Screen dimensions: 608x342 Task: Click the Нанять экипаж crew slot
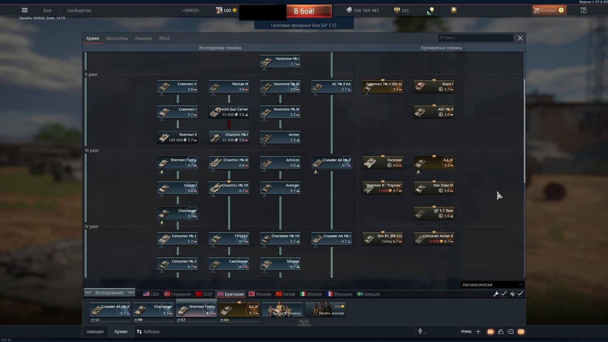[326, 310]
